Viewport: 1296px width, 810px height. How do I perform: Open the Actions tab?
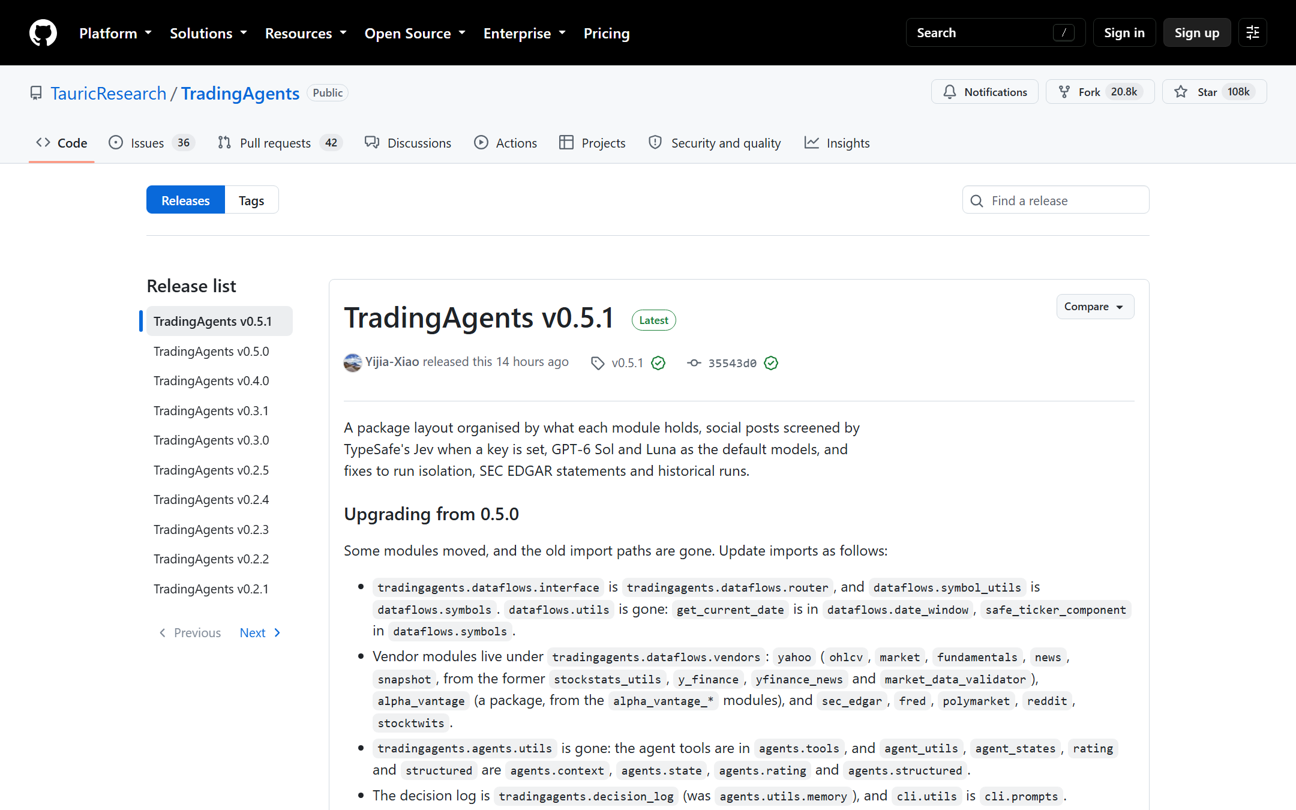click(x=505, y=143)
